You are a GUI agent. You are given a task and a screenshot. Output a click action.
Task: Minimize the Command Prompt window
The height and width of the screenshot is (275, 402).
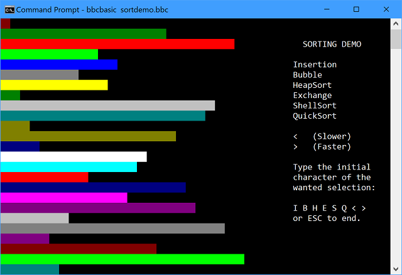[x=327, y=9]
